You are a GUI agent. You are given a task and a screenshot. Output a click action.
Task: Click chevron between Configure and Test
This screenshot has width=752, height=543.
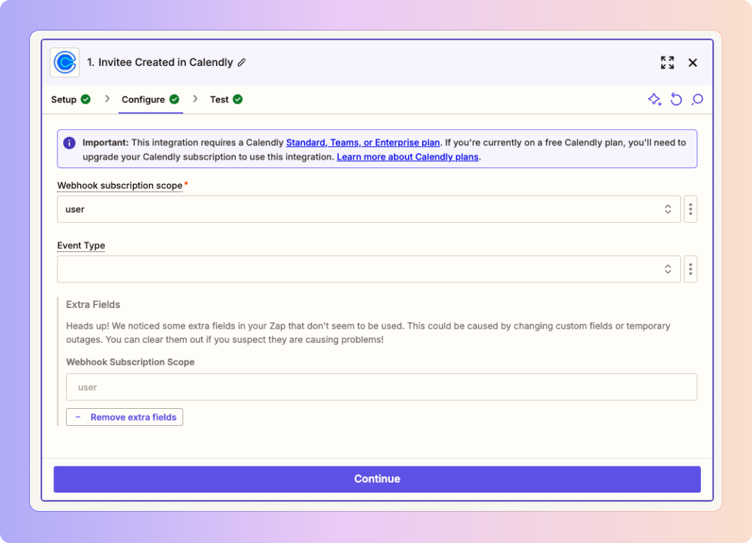(x=195, y=99)
